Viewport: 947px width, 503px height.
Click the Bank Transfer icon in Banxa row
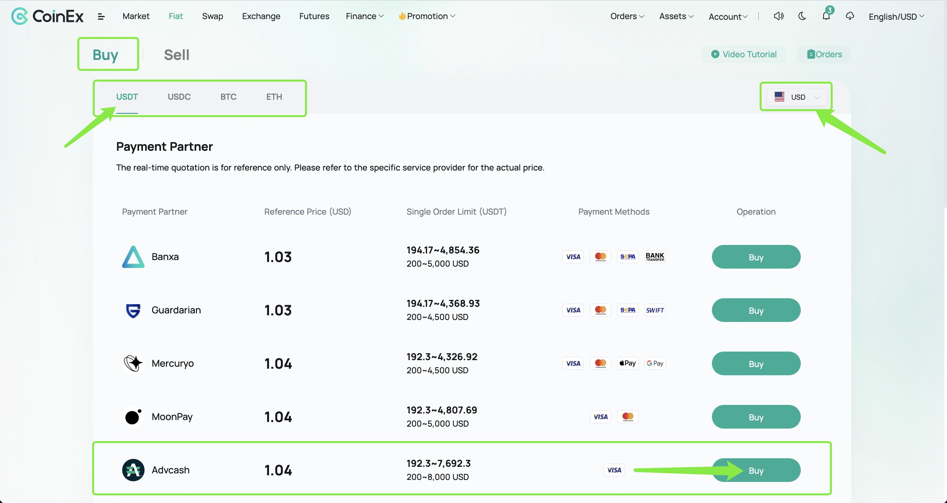tap(655, 257)
